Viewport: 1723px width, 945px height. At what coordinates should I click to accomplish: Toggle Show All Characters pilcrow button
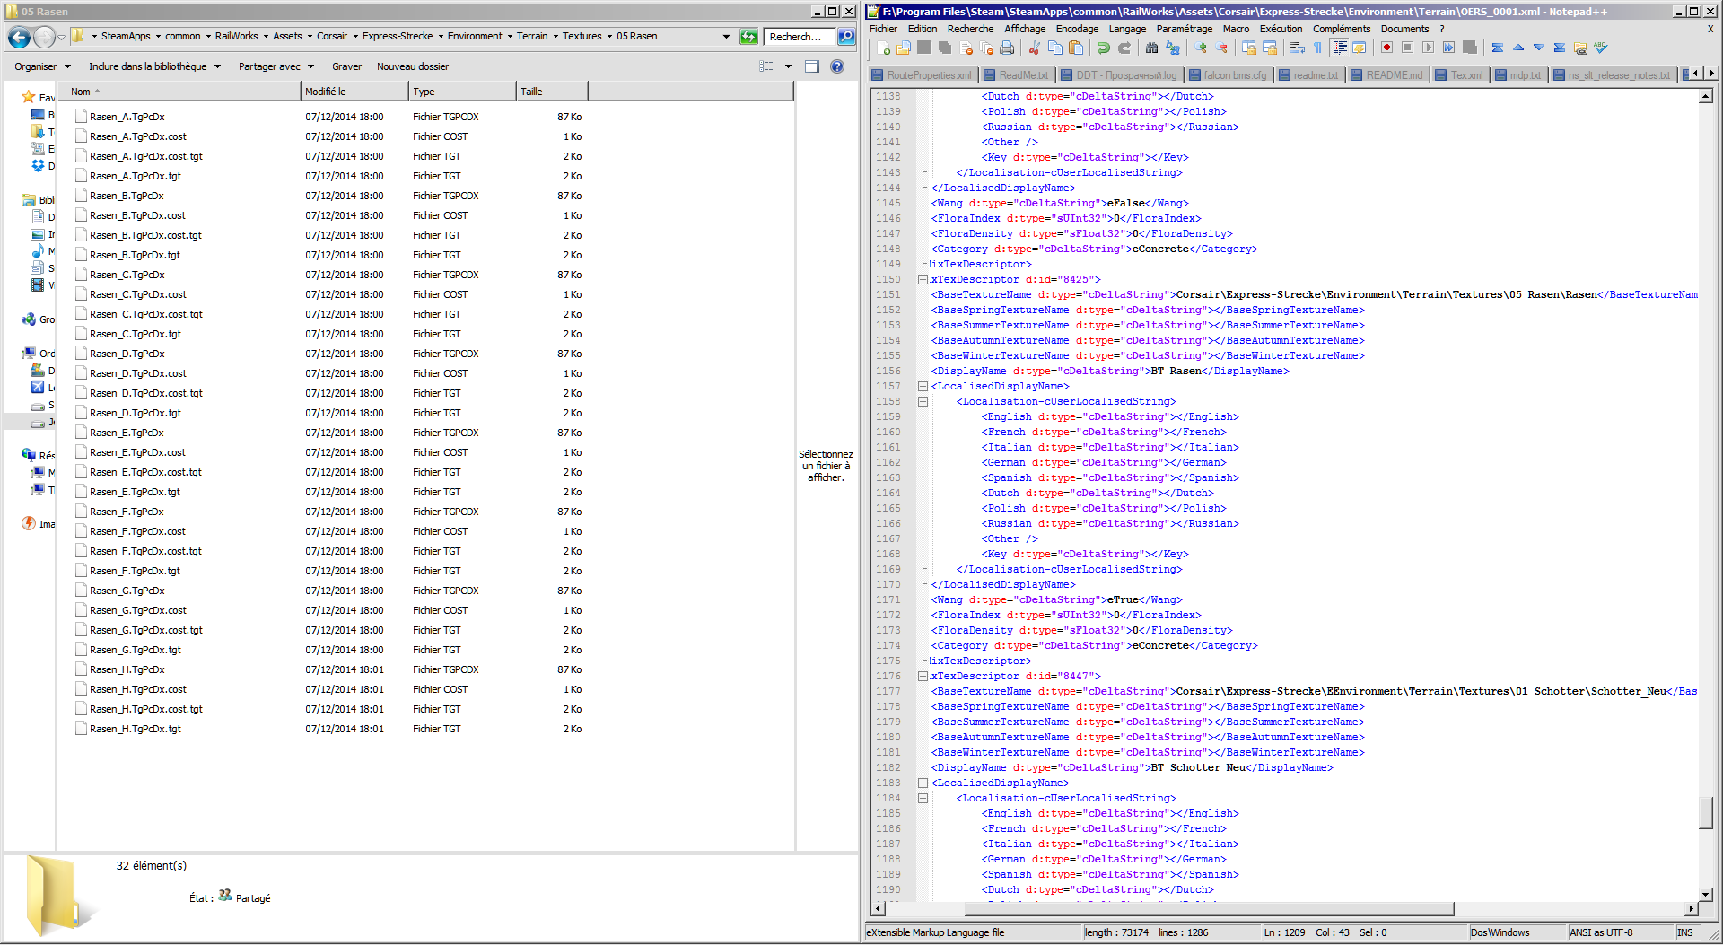pos(1317,48)
